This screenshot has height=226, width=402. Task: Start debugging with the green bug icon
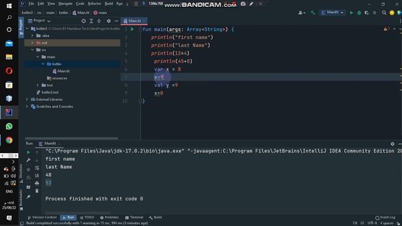[359, 13]
